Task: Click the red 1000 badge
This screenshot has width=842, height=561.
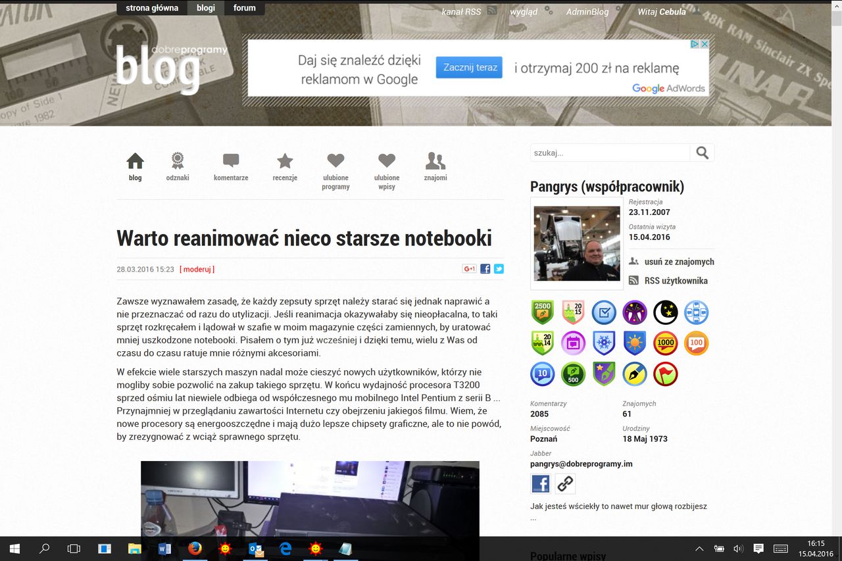Action: [x=666, y=343]
